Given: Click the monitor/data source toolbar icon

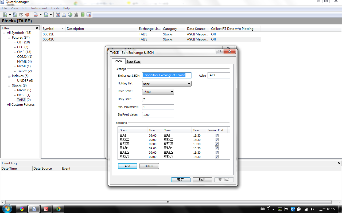Looking at the screenshot, I should pyautogui.click(x=64, y=15).
